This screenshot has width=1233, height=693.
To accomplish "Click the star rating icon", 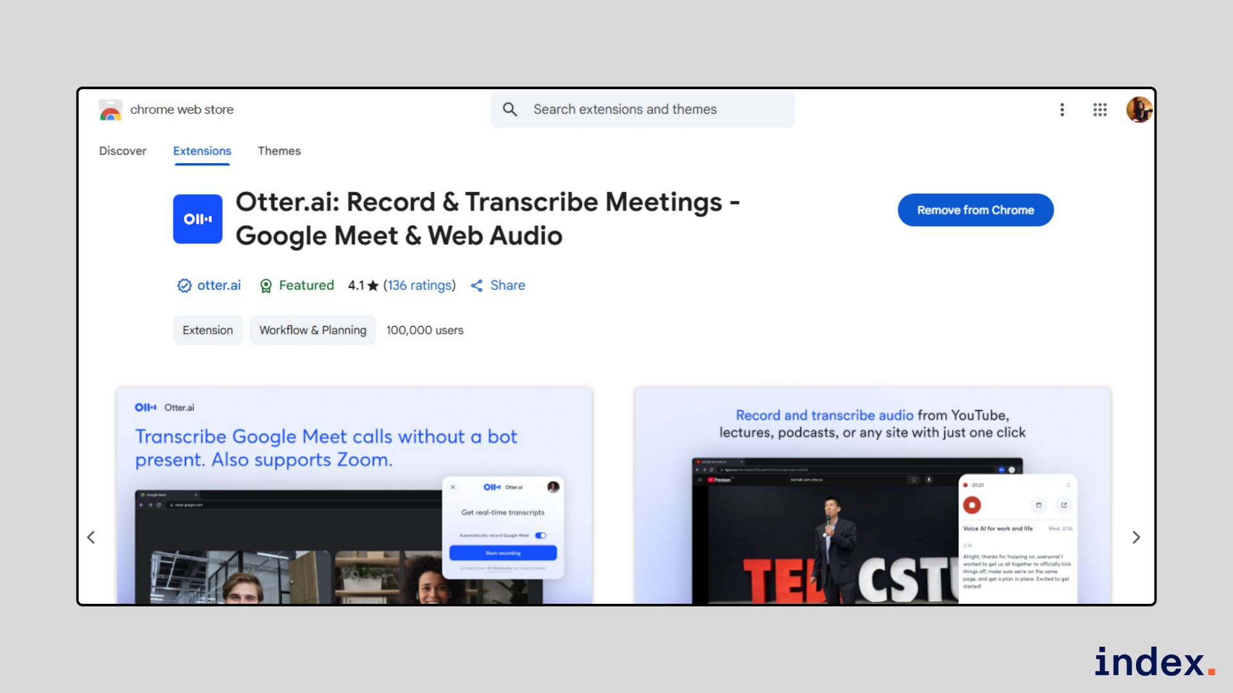I will (x=373, y=286).
